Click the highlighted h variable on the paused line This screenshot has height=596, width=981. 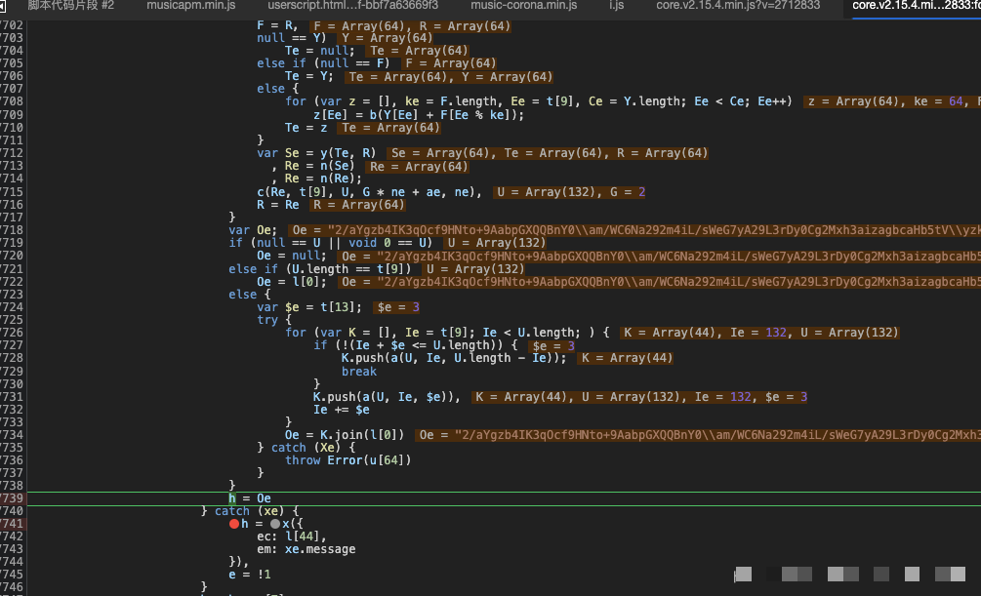tap(232, 498)
